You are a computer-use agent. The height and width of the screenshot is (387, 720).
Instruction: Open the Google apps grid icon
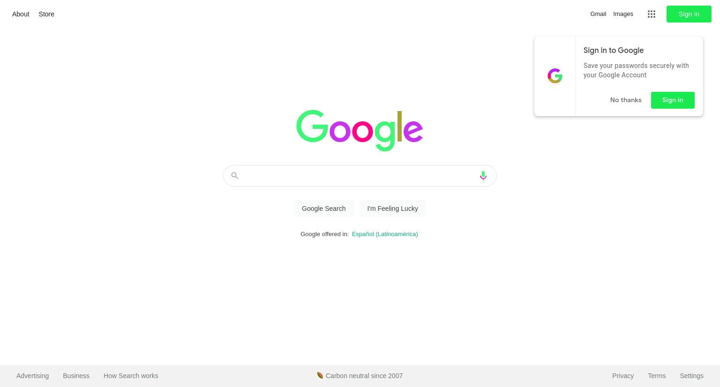pos(651,14)
